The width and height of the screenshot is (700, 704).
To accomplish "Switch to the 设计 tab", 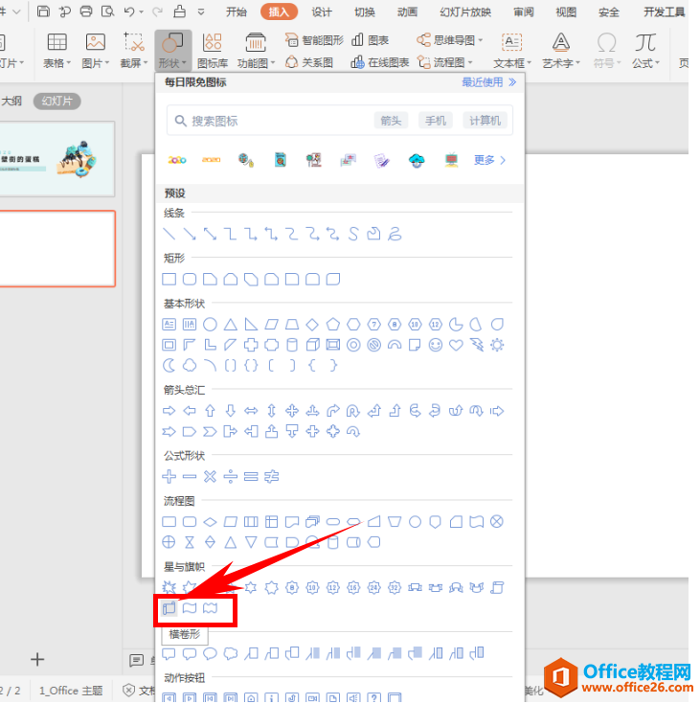I will pos(322,12).
